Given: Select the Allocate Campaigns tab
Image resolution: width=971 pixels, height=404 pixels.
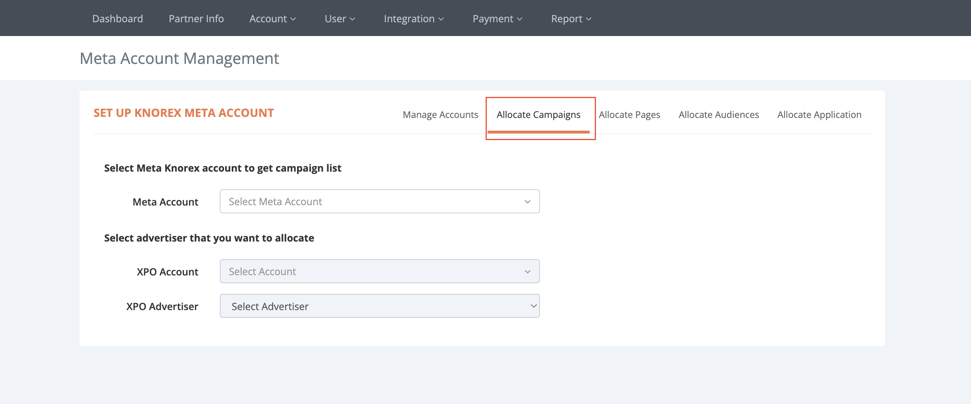Looking at the screenshot, I should (538, 114).
